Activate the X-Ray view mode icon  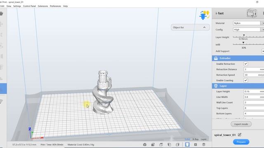point(196,144)
